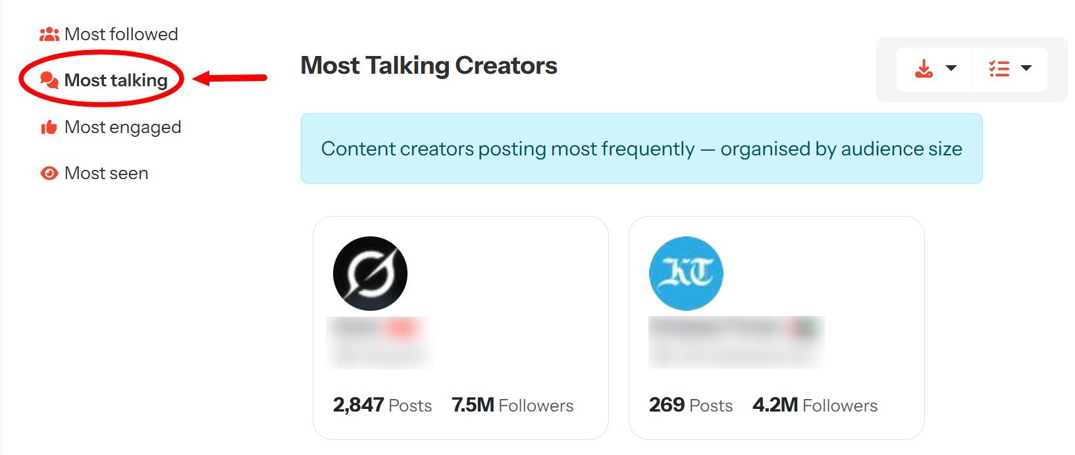The width and height of the screenshot is (1075, 455).
Task: Click the 269 Posts count
Action: click(x=691, y=405)
